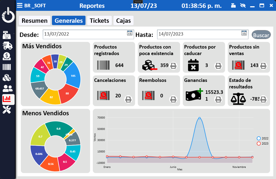The height and width of the screenshot is (179, 276).
Task: Open the Hasta date calendar picker
Action: 244,33
